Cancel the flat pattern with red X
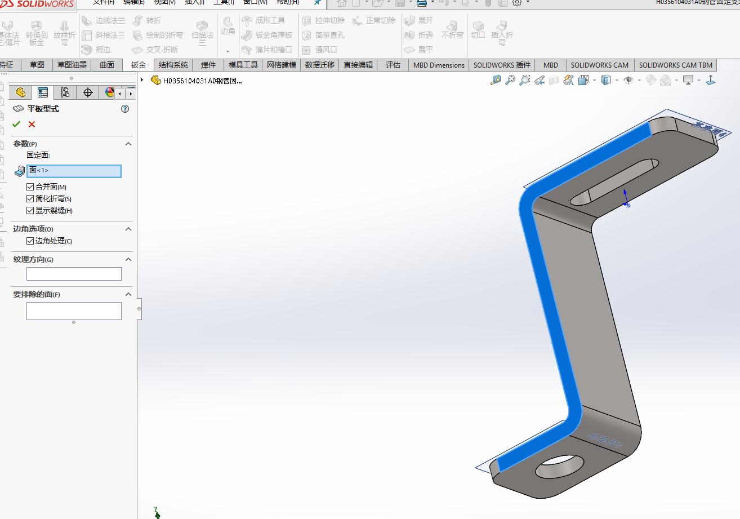Screen dimensions: 740x519 32,124
